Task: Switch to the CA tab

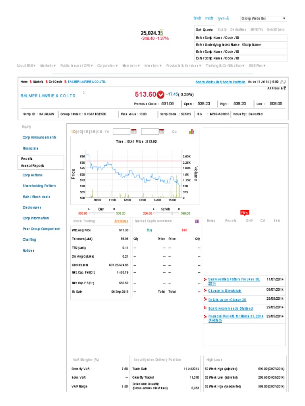Action: click(x=263, y=221)
